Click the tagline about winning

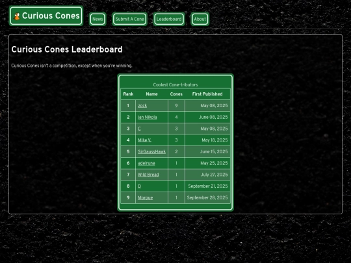71,66
